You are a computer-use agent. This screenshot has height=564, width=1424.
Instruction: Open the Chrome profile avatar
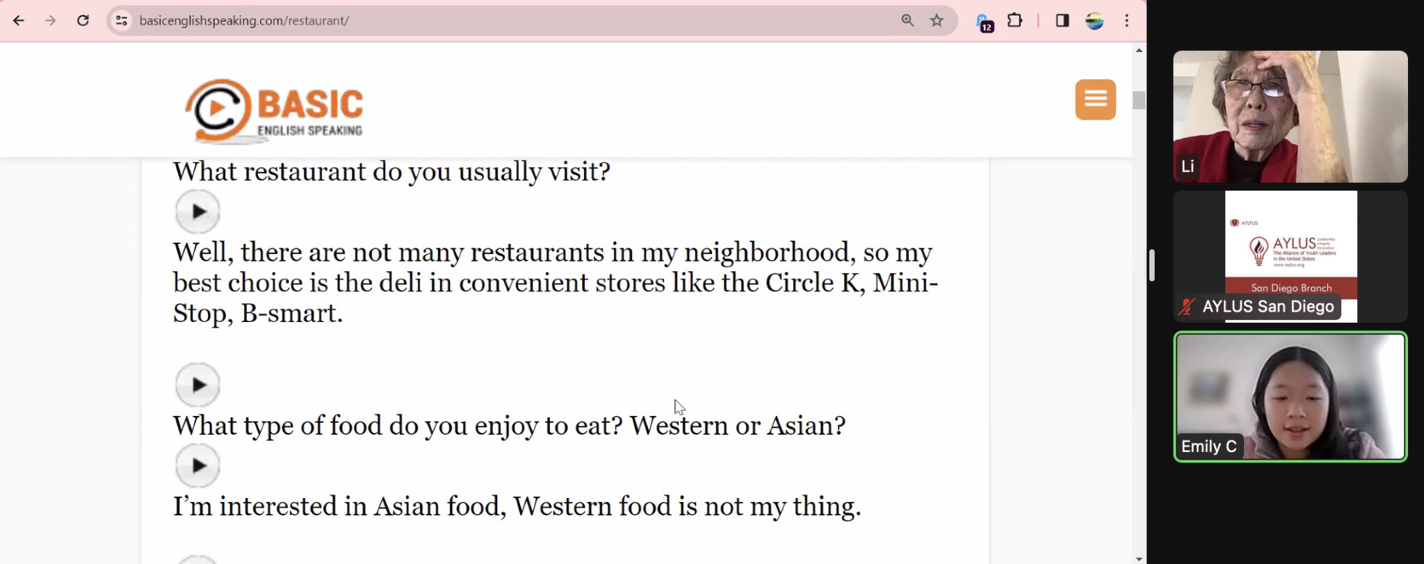point(1094,21)
